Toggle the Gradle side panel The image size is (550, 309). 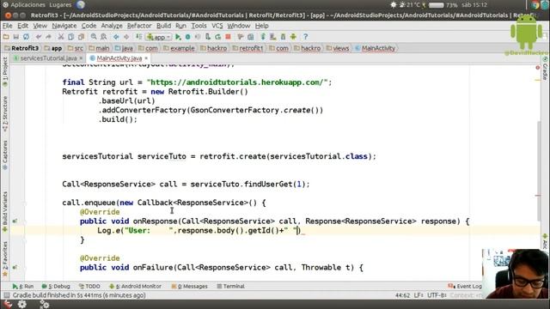click(x=545, y=69)
